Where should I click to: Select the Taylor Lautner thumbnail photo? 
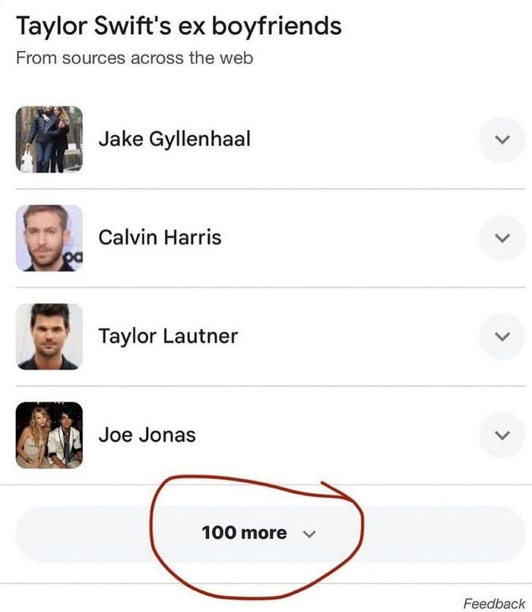[49, 336]
